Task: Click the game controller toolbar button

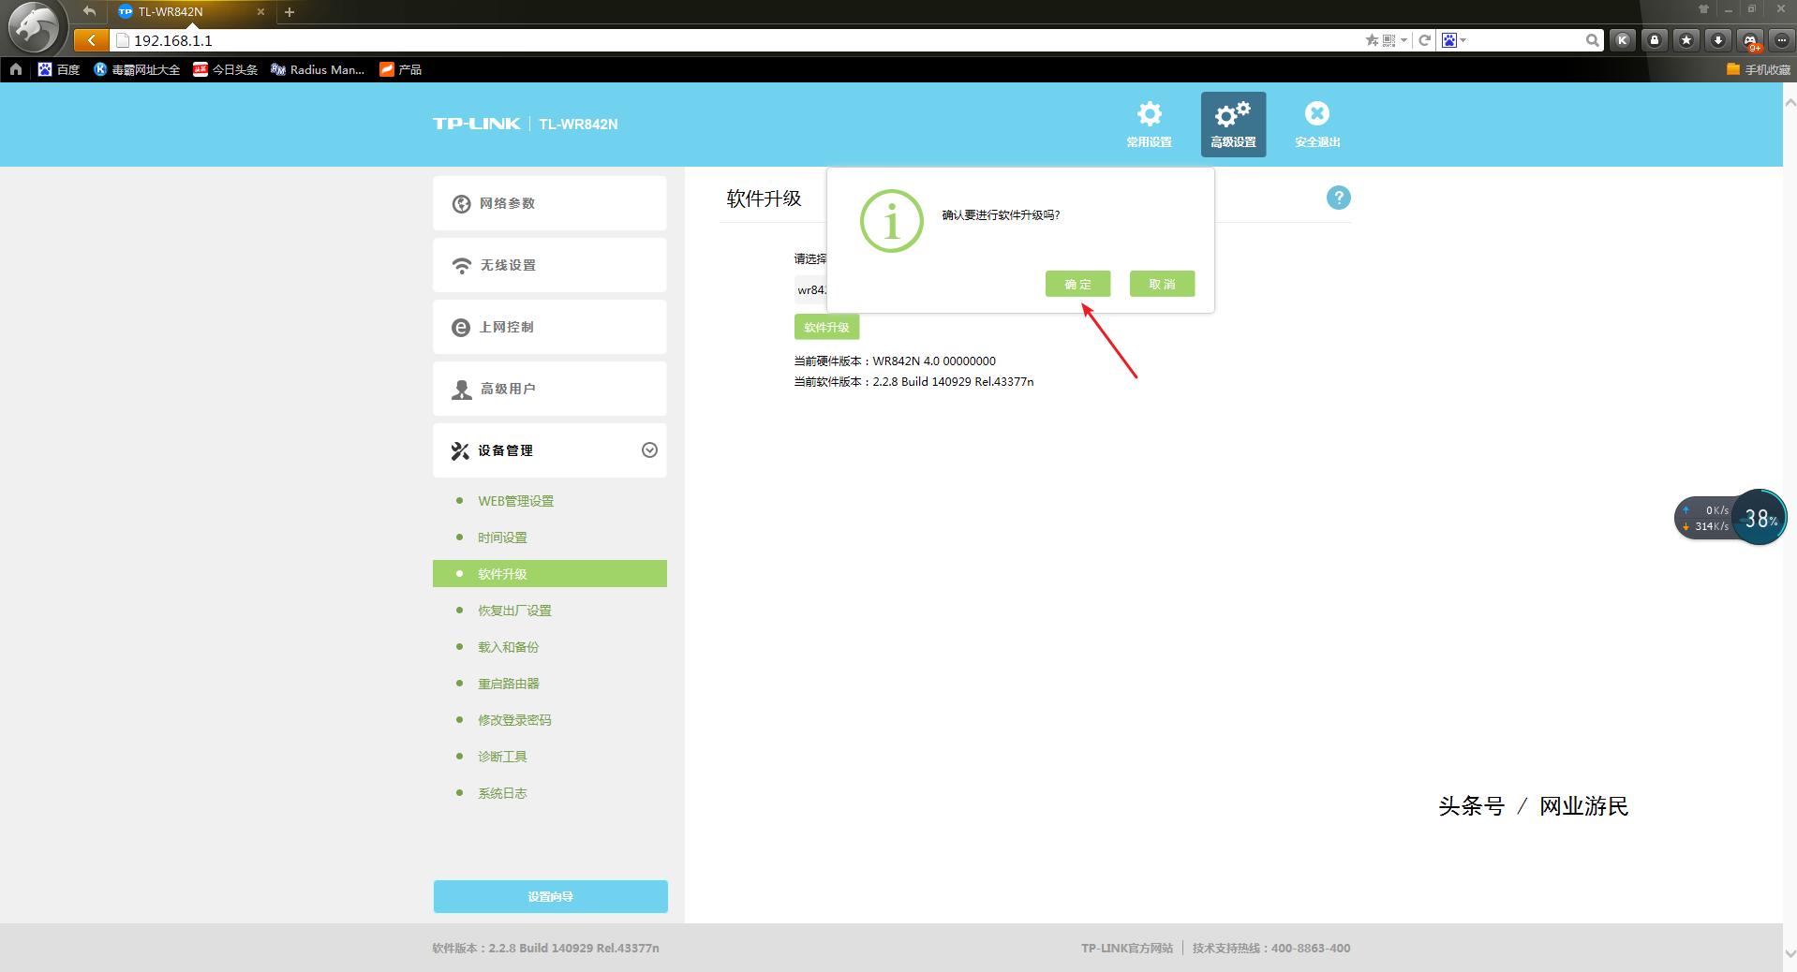Action: (1750, 40)
